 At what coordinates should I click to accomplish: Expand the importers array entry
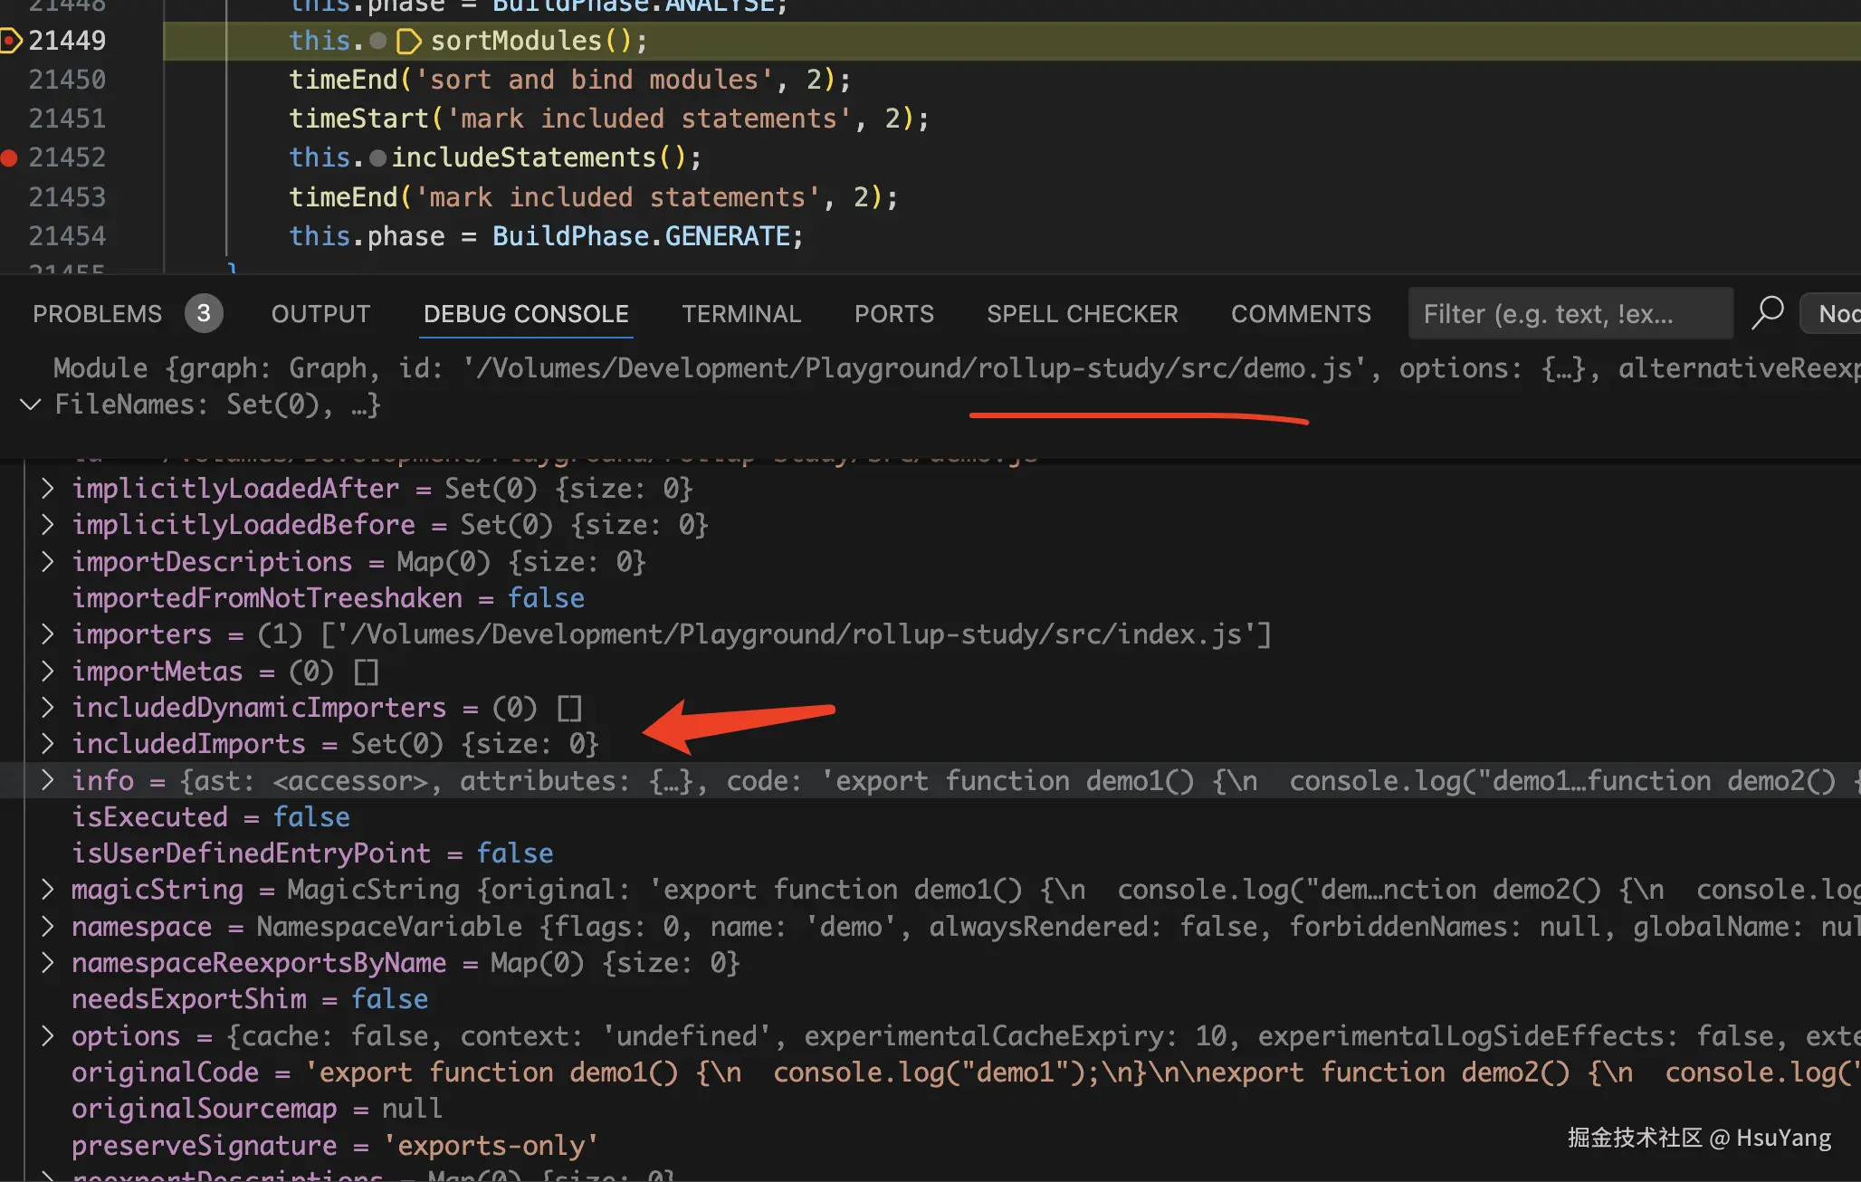pos(48,634)
